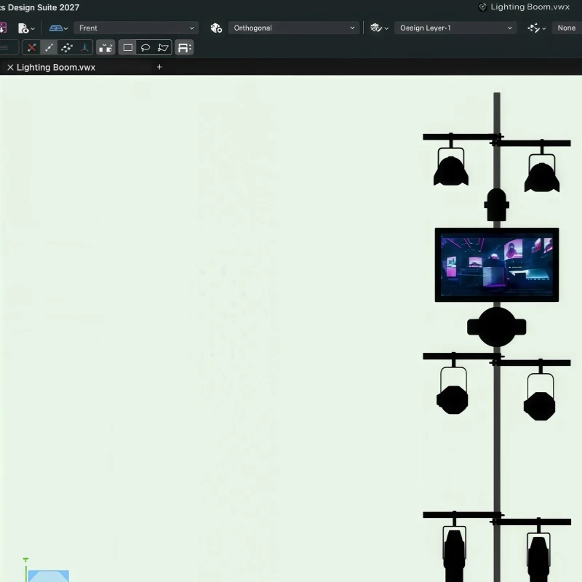Screen dimensions: 582x582
Task: Select lasso marquee mode
Action: point(145,47)
